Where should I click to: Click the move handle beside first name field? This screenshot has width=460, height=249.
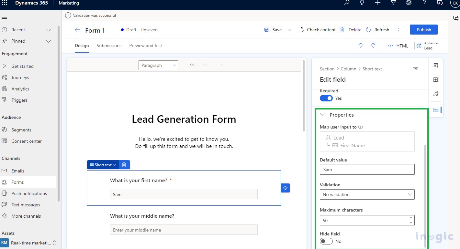285,188
